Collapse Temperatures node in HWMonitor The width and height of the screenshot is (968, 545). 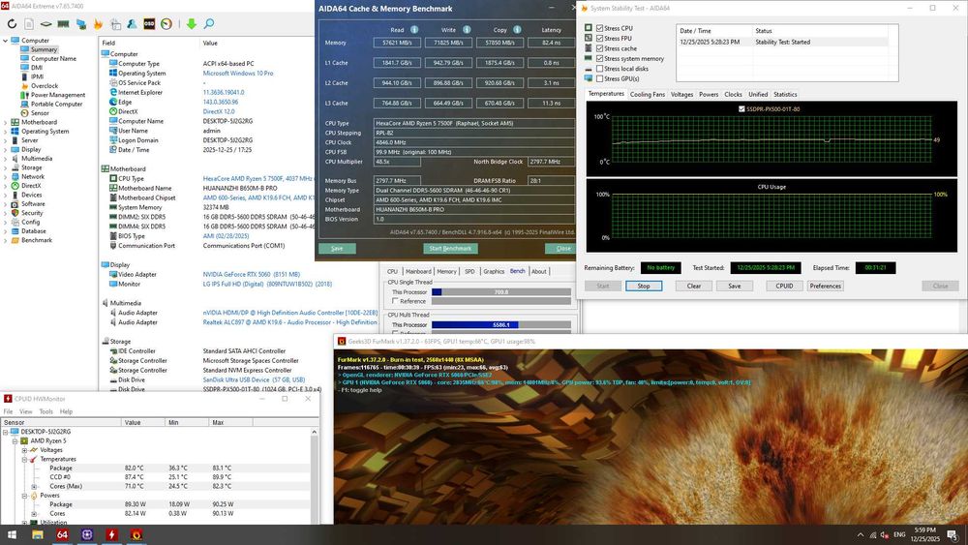[25, 459]
